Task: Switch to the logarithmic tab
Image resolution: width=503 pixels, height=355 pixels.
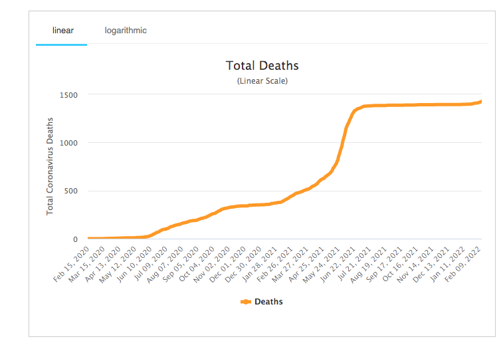Action: [x=126, y=31]
